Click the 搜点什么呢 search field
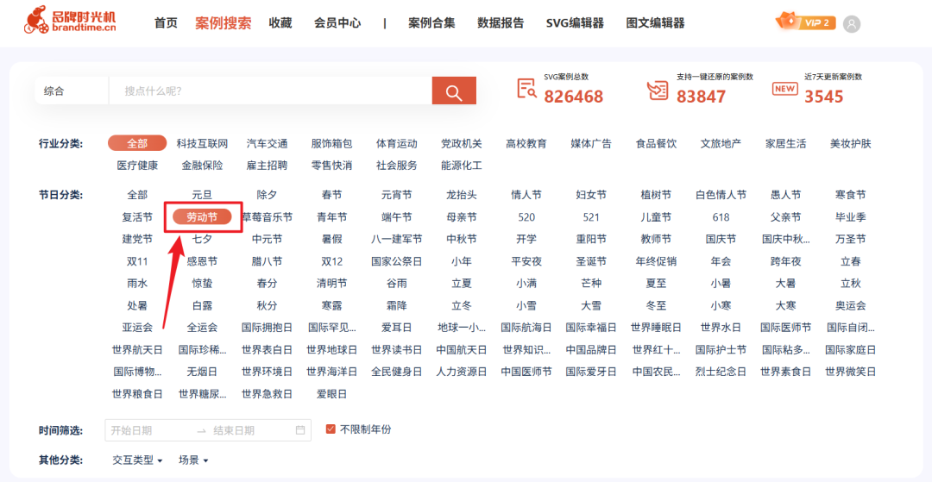 point(270,91)
